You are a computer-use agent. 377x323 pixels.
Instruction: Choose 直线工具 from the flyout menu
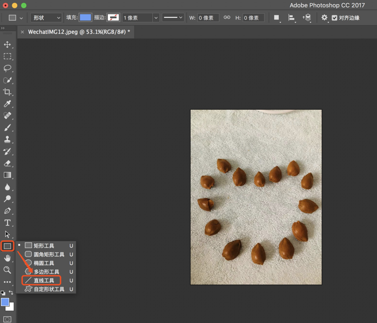tap(44, 280)
